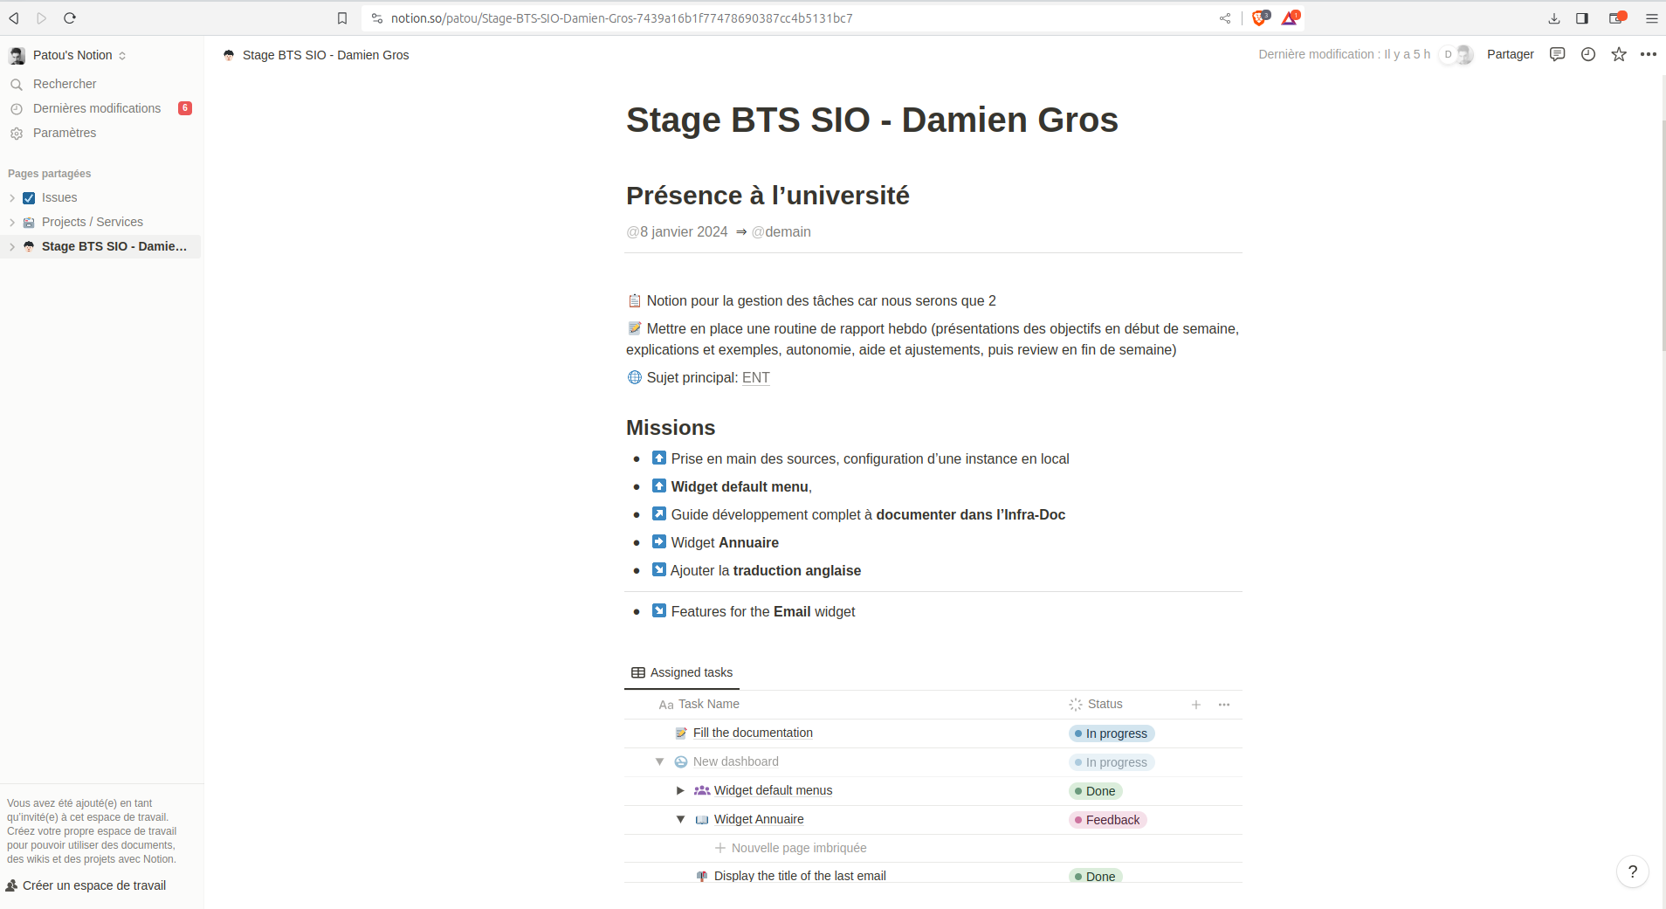1666x909 pixels.
Task: Open the help question mark button
Action: pos(1633,871)
